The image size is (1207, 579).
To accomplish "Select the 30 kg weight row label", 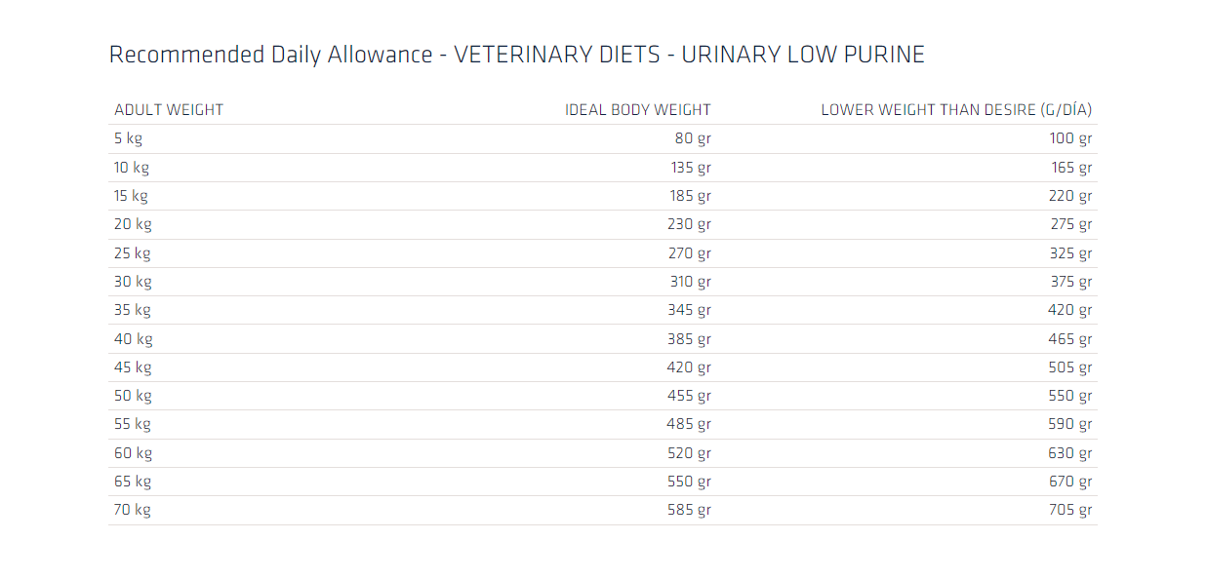I will 133,282.
